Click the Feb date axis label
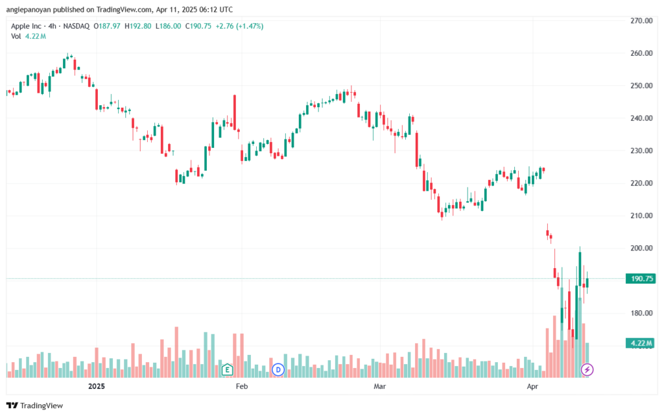Viewport: 664px width, 416px height. tap(241, 386)
